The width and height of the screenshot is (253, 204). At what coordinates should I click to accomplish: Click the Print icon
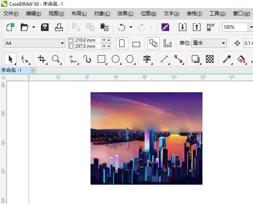(x=59, y=27)
